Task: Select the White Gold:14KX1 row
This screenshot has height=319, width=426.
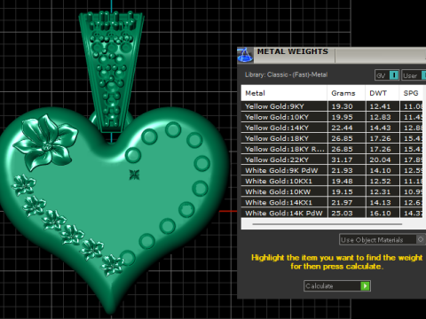Action: [x=332, y=202]
